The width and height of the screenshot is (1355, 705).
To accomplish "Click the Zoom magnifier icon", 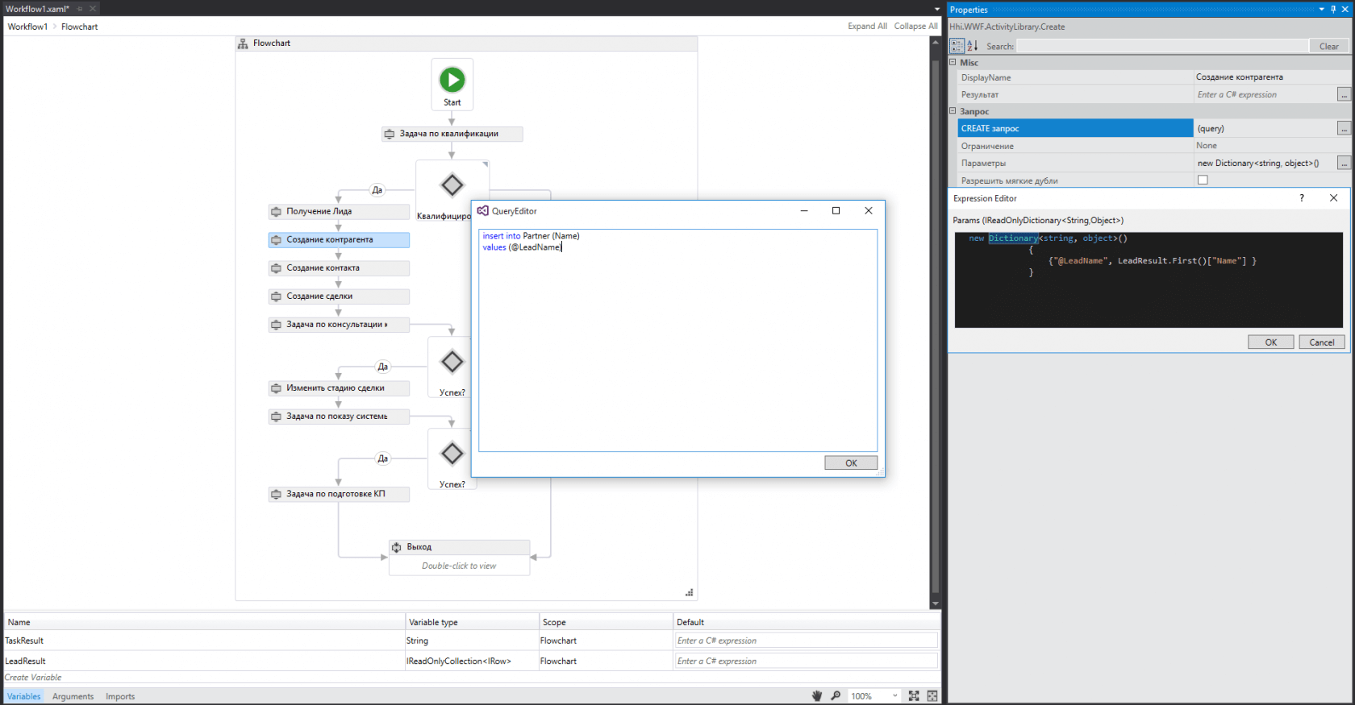I will pos(836,696).
